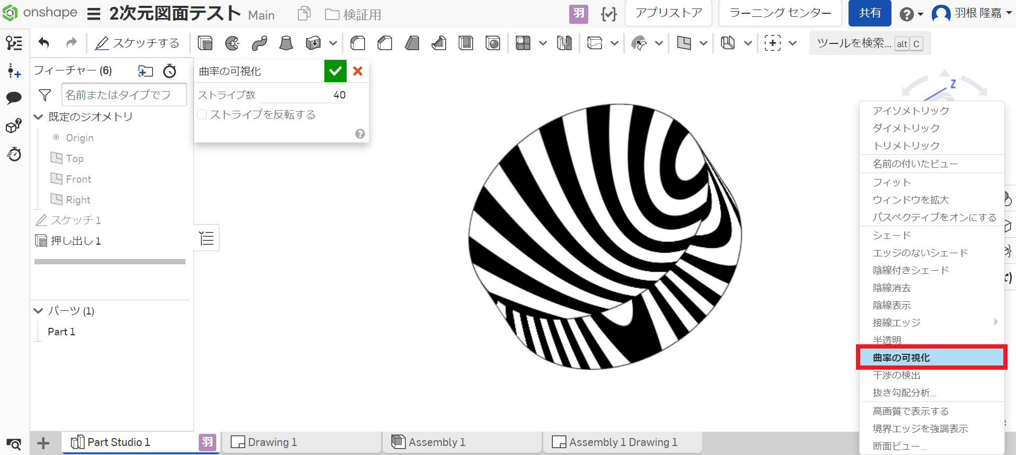Image resolution: width=1016 pixels, height=455 pixels.
Task: Open the comments sidebar icon
Action: point(14,98)
